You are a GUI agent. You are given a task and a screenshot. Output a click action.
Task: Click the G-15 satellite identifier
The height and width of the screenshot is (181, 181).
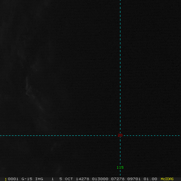27,179
